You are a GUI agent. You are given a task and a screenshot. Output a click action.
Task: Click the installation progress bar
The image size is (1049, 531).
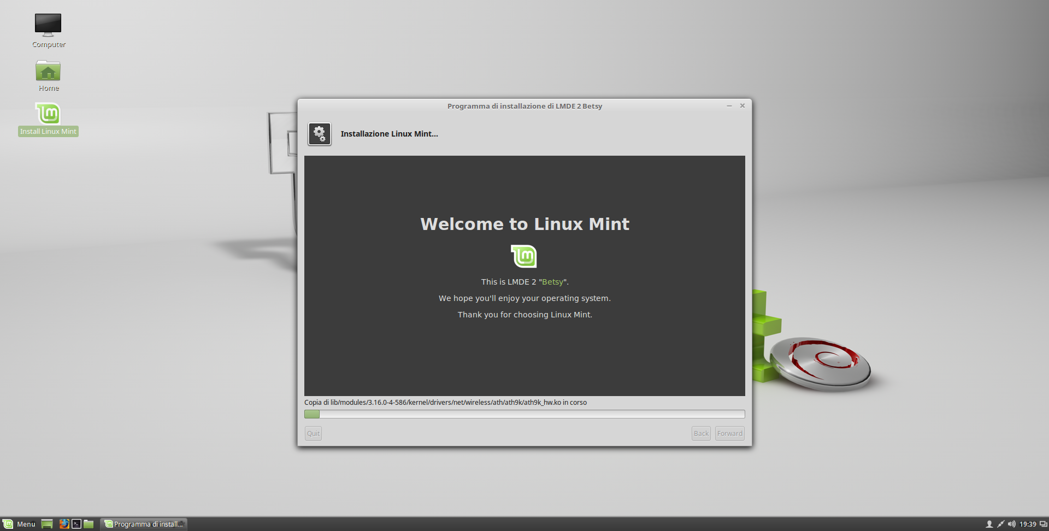(x=524, y=414)
